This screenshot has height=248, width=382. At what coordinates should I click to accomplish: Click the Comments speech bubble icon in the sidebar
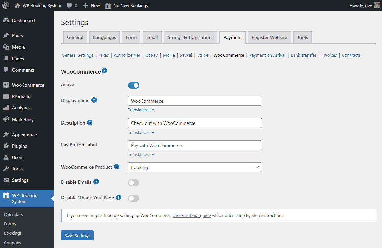click(6, 70)
